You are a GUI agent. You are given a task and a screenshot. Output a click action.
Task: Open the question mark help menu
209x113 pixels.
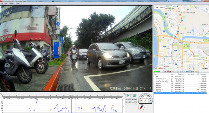pos(21,3)
